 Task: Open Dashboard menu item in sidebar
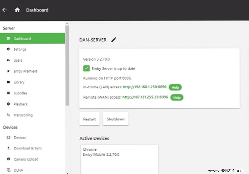pyautogui.click(x=32, y=38)
